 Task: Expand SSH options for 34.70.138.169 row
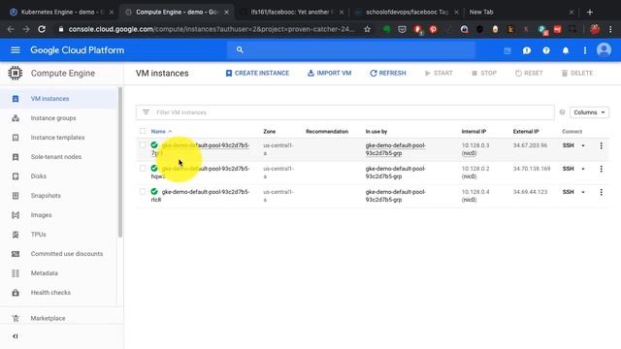583,169
